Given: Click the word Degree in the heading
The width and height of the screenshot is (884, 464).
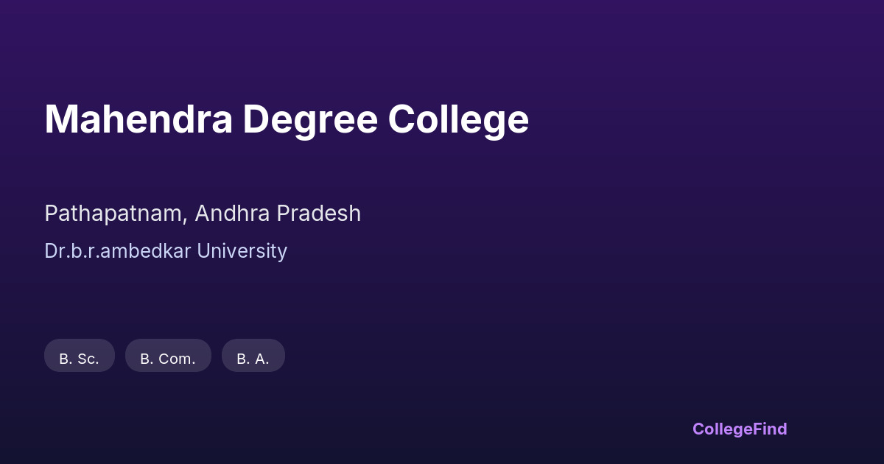Looking at the screenshot, I should [x=309, y=121].
